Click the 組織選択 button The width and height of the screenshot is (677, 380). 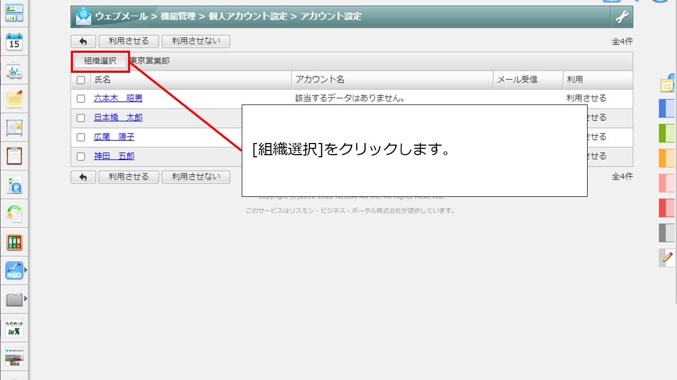pyautogui.click(x=100, y=61)
